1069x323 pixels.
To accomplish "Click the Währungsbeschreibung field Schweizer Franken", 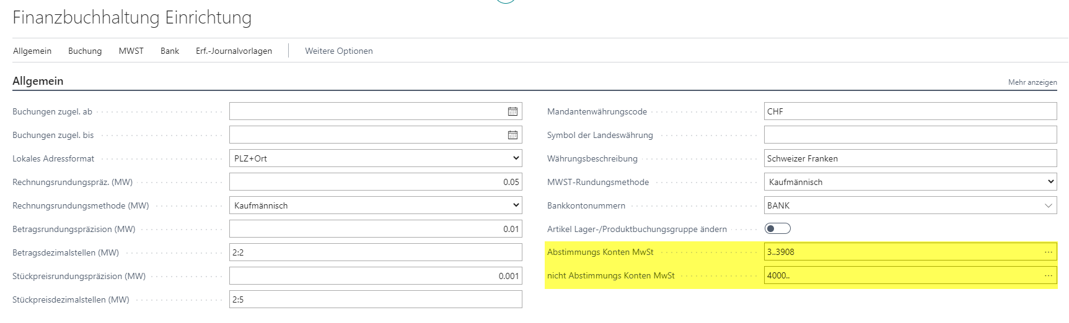I will click(910, 158).
